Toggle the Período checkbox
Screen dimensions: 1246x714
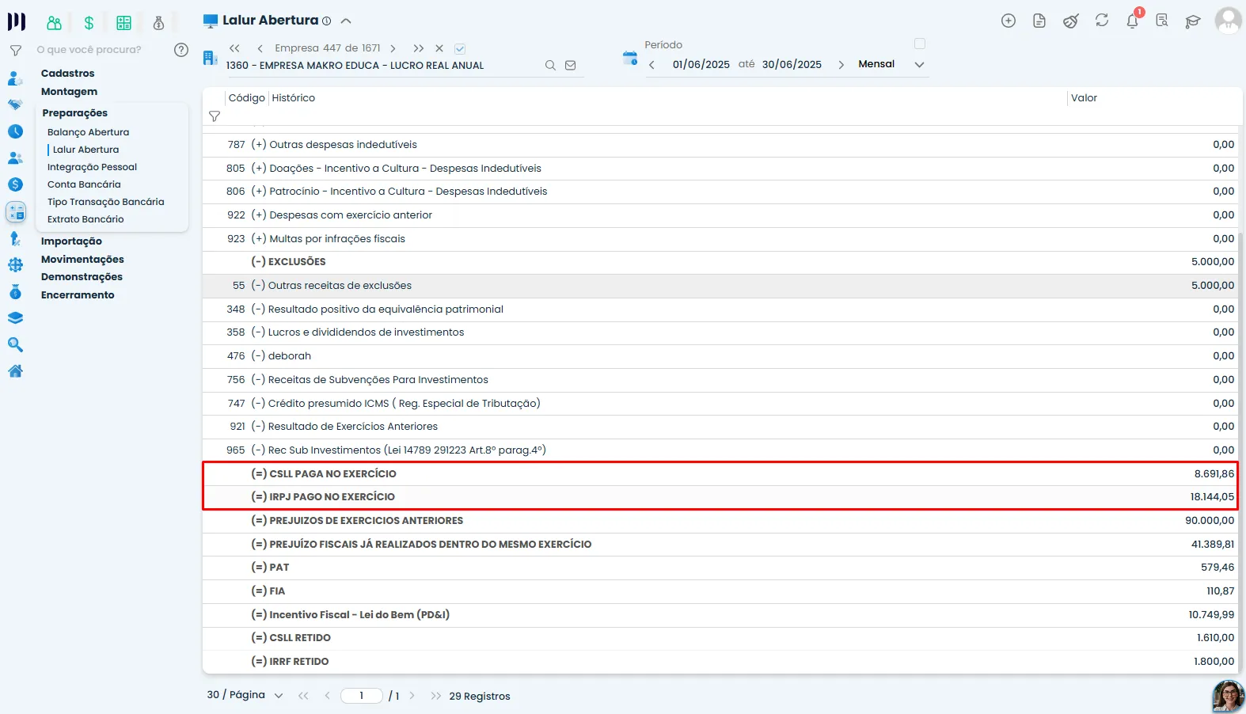(920, 44)
